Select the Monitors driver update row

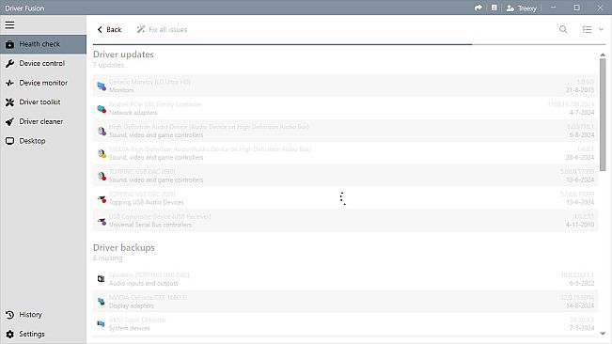(x=345, y=86)
